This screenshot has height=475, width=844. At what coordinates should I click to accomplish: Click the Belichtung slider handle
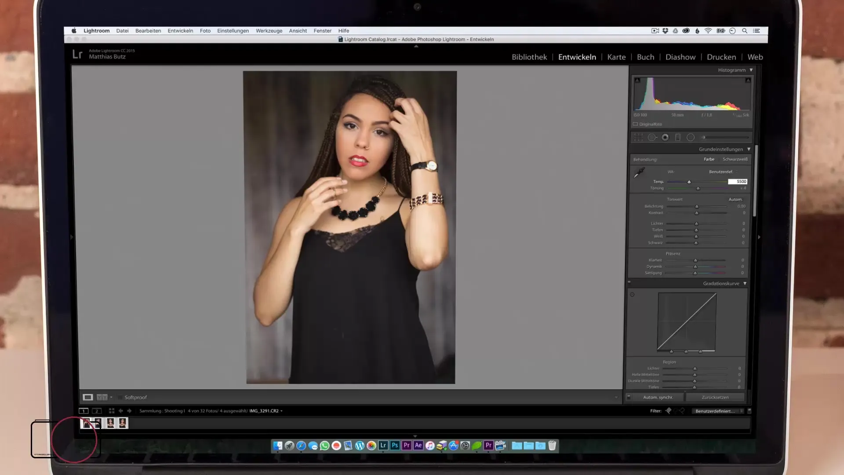696,207
